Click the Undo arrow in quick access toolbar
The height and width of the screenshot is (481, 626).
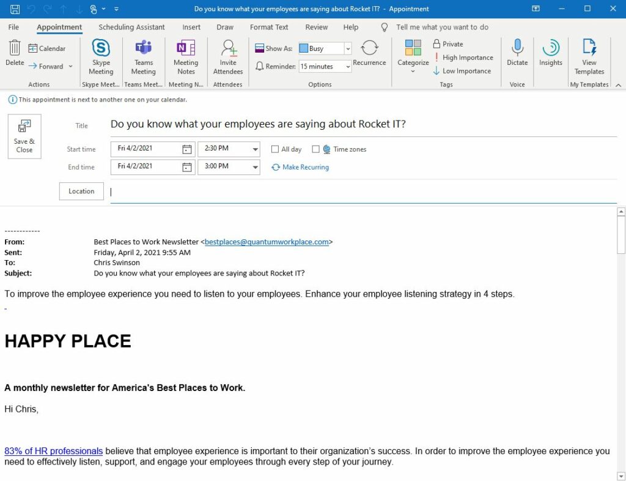(32, 9)
